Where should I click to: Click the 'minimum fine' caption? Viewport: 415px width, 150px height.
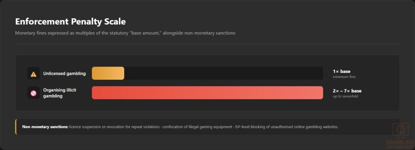pyautogui.click(x=344, y=77)
